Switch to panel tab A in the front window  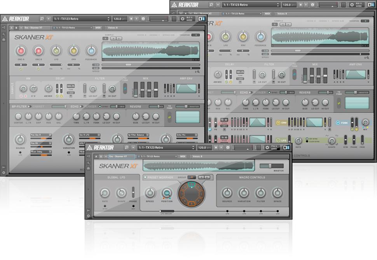point(96,156)
